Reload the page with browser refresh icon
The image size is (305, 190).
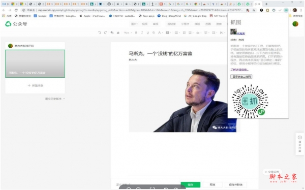[16, 10]
